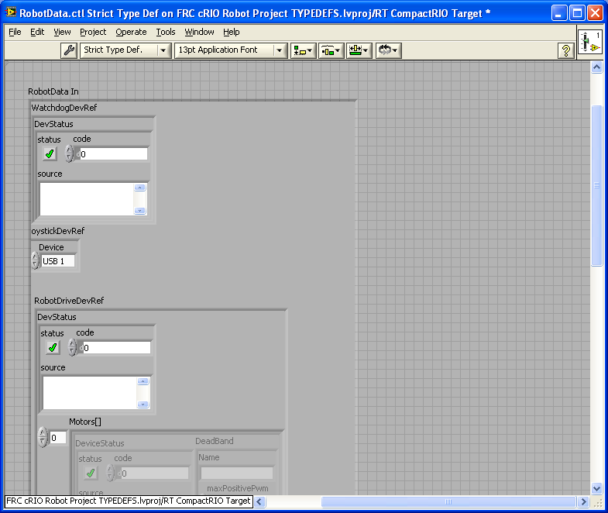Click the horizontal scrollbar right arrow
The image size is (608, 513).
[583, 501]
